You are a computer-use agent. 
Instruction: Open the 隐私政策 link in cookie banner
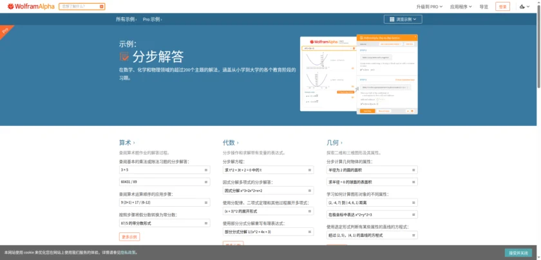pyautogui.click(x=128, y=252)
